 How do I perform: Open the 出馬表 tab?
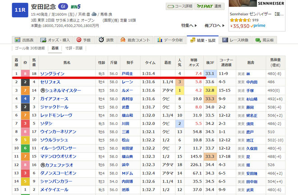24,40
